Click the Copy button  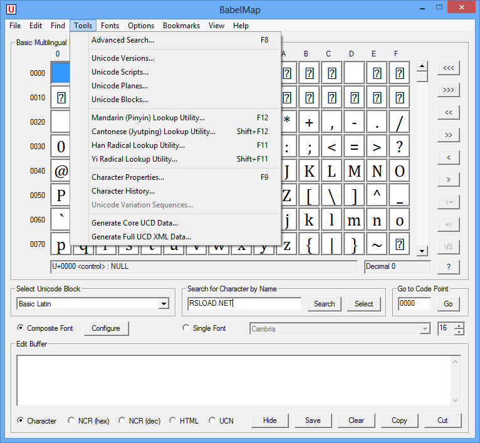click(x=399, y=420)
